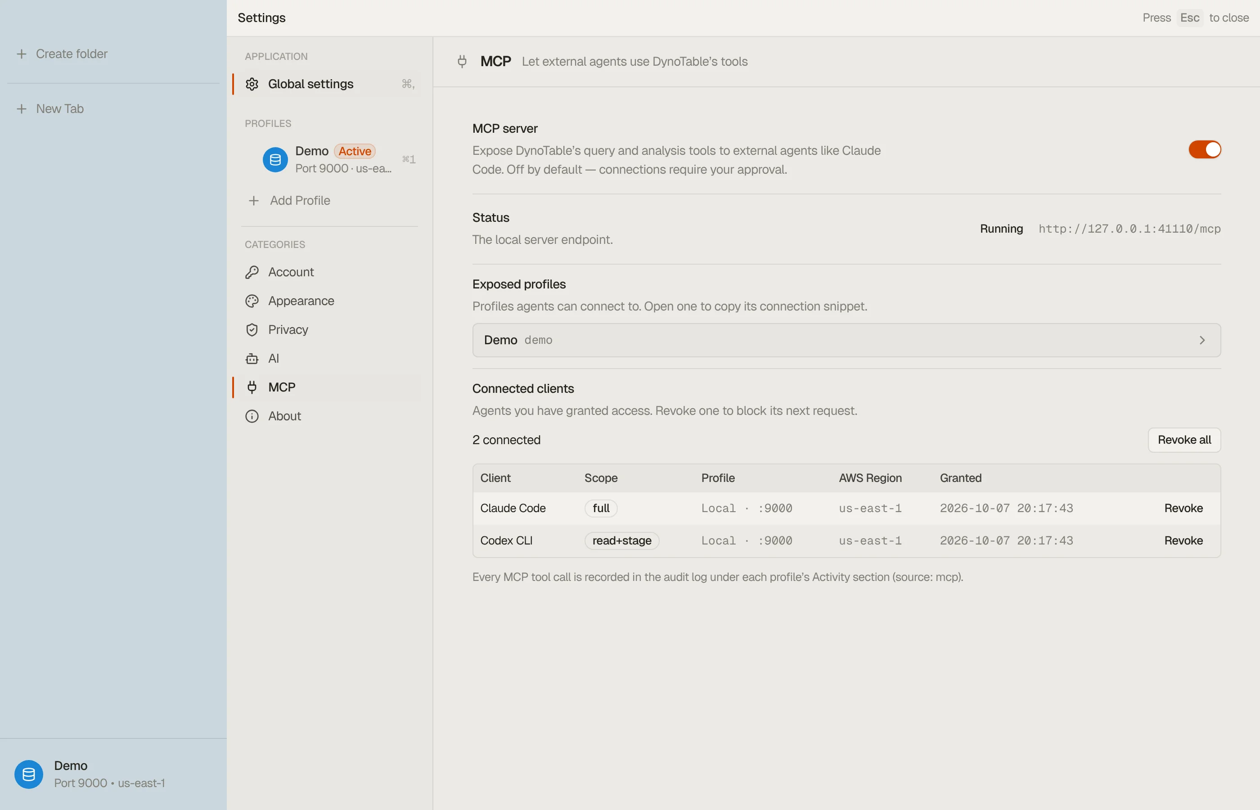
Task: Click the Active badge on Demo profile
Action: pyautogui.click(x=355, y=152)
